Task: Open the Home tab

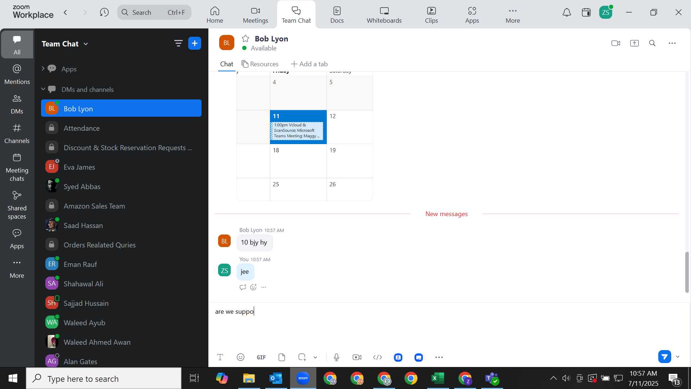Action: (215, 15)
